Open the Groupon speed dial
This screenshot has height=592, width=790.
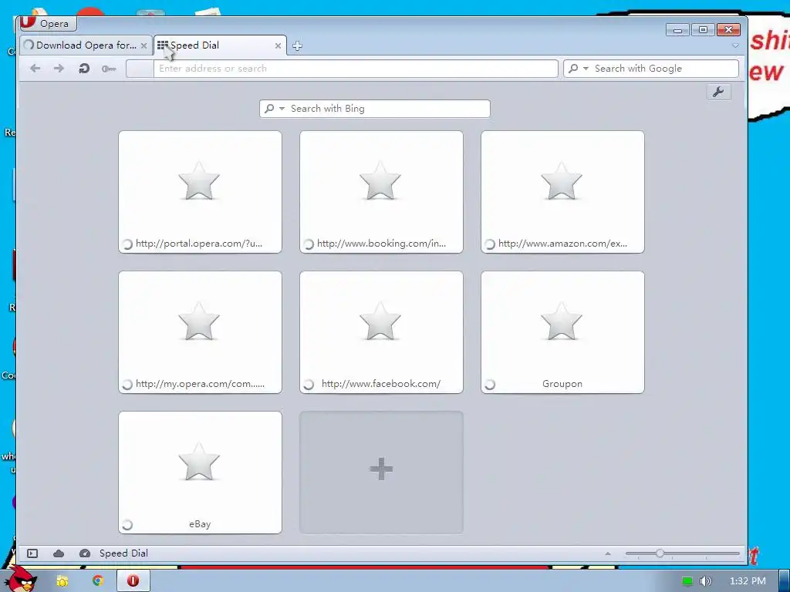pyautogui.click(x=562, y=332)
